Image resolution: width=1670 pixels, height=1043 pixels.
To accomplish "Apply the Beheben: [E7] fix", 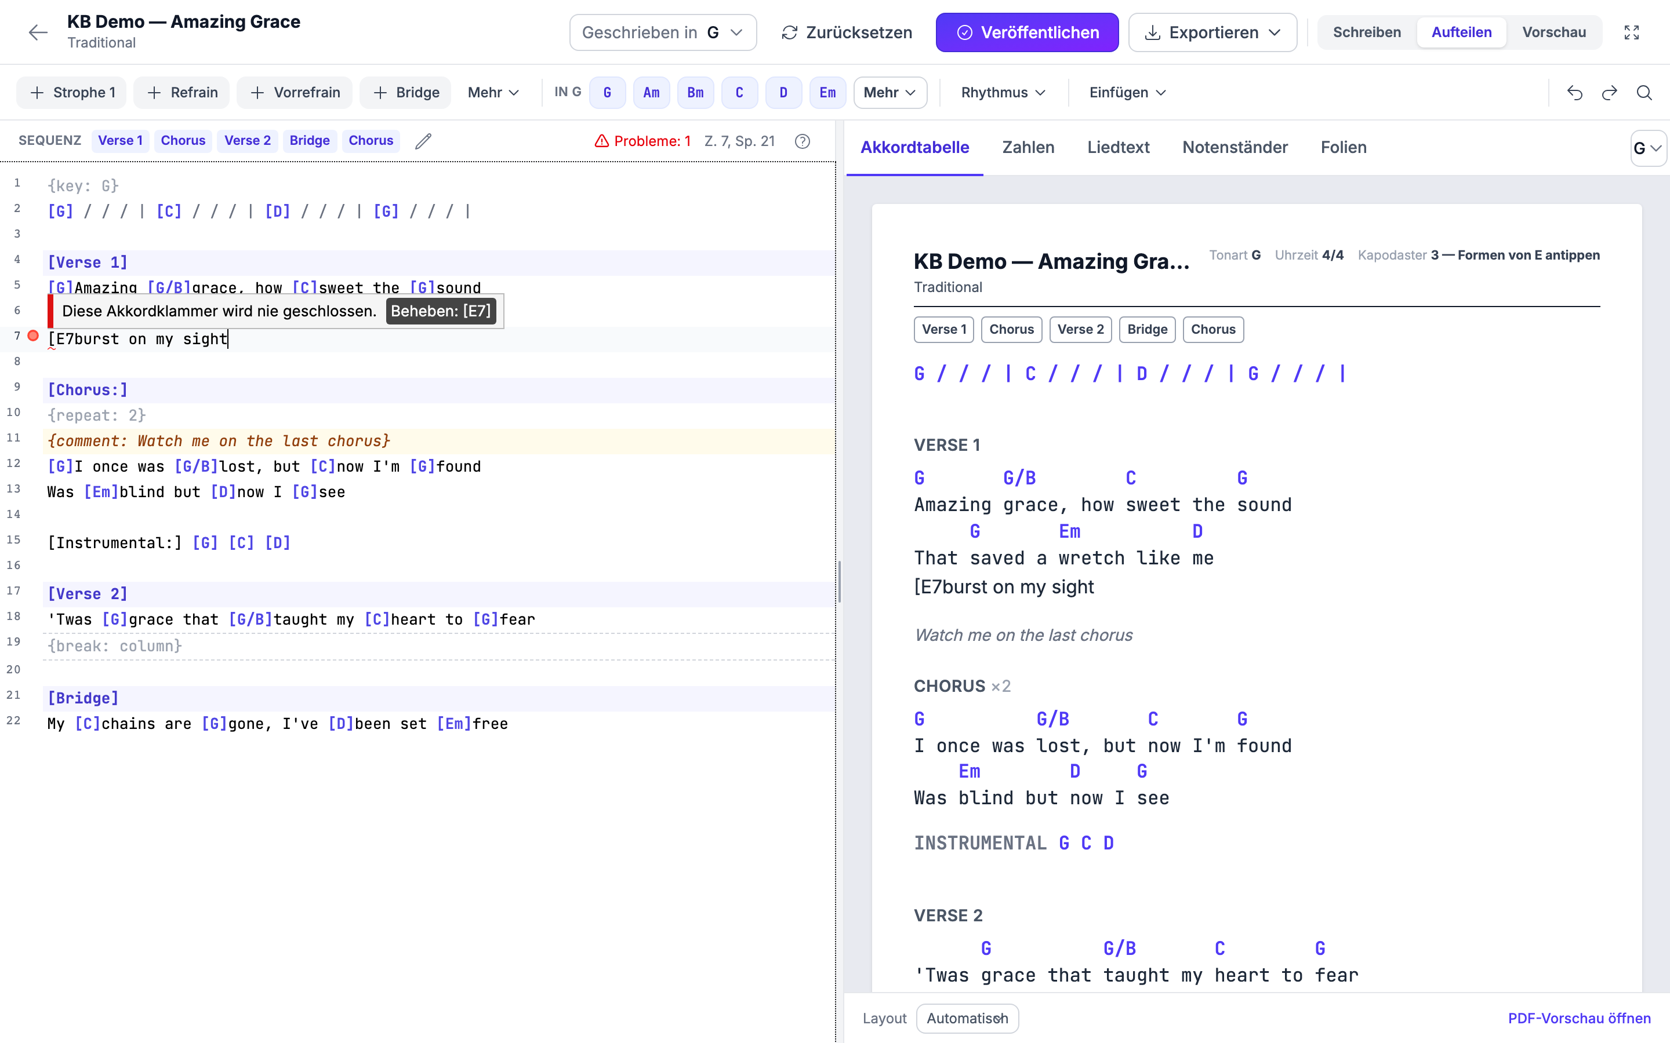I will (x=441, y=311).
